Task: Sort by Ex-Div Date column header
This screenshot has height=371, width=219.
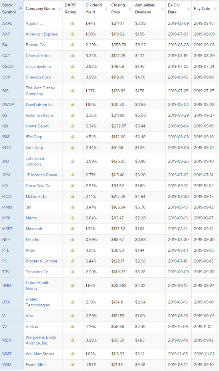Action: coord(179,9)
